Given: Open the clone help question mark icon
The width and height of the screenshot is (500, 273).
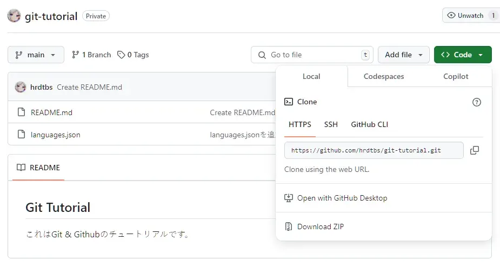Looking at the screenshot, I should [x=477, y=102].
